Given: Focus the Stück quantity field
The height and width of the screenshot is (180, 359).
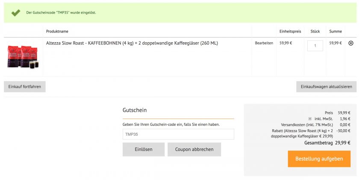Looking at the screenshot, I should tap(315, 46).
